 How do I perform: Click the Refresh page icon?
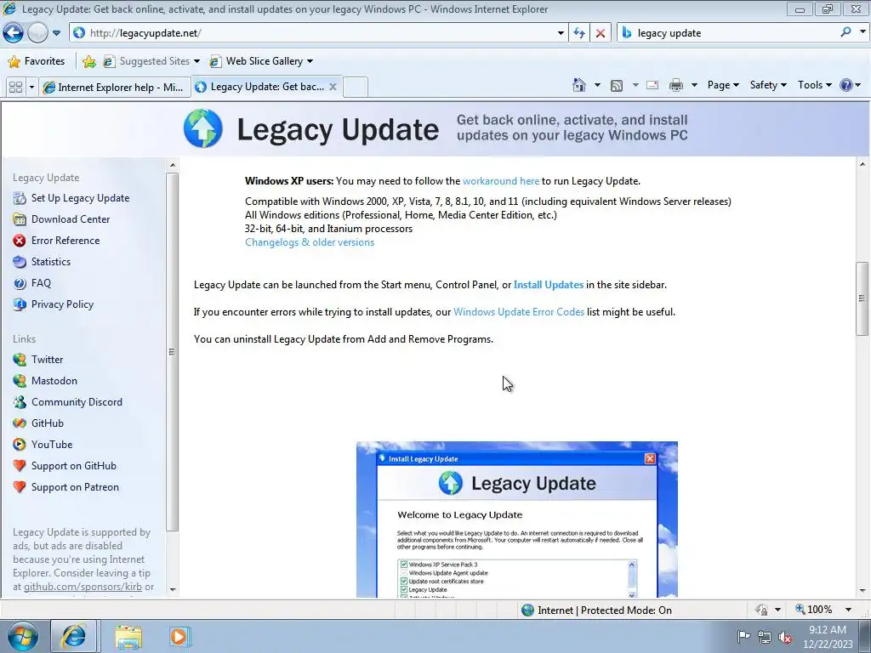click(x=579, y=33)
